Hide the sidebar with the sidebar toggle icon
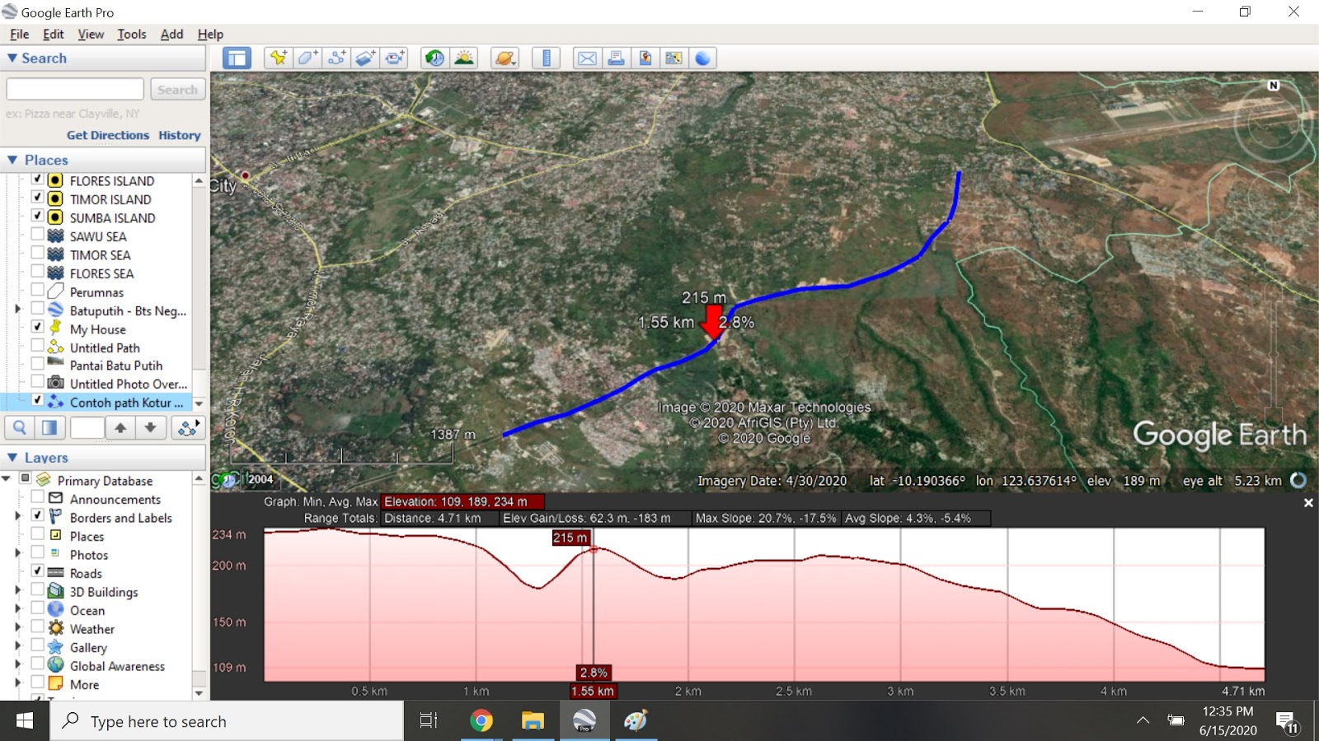Screen dimensions: 1319x741 coord(237,58)
